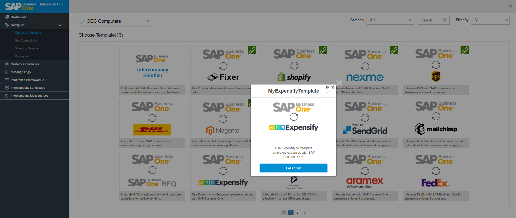The height and width of the screenshot is (218, 516).
Task: Collapse the Configure menu section
Action: pos(60,25)
